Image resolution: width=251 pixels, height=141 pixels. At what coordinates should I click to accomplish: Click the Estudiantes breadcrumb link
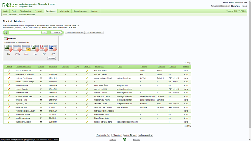click(x=13, y=15)
